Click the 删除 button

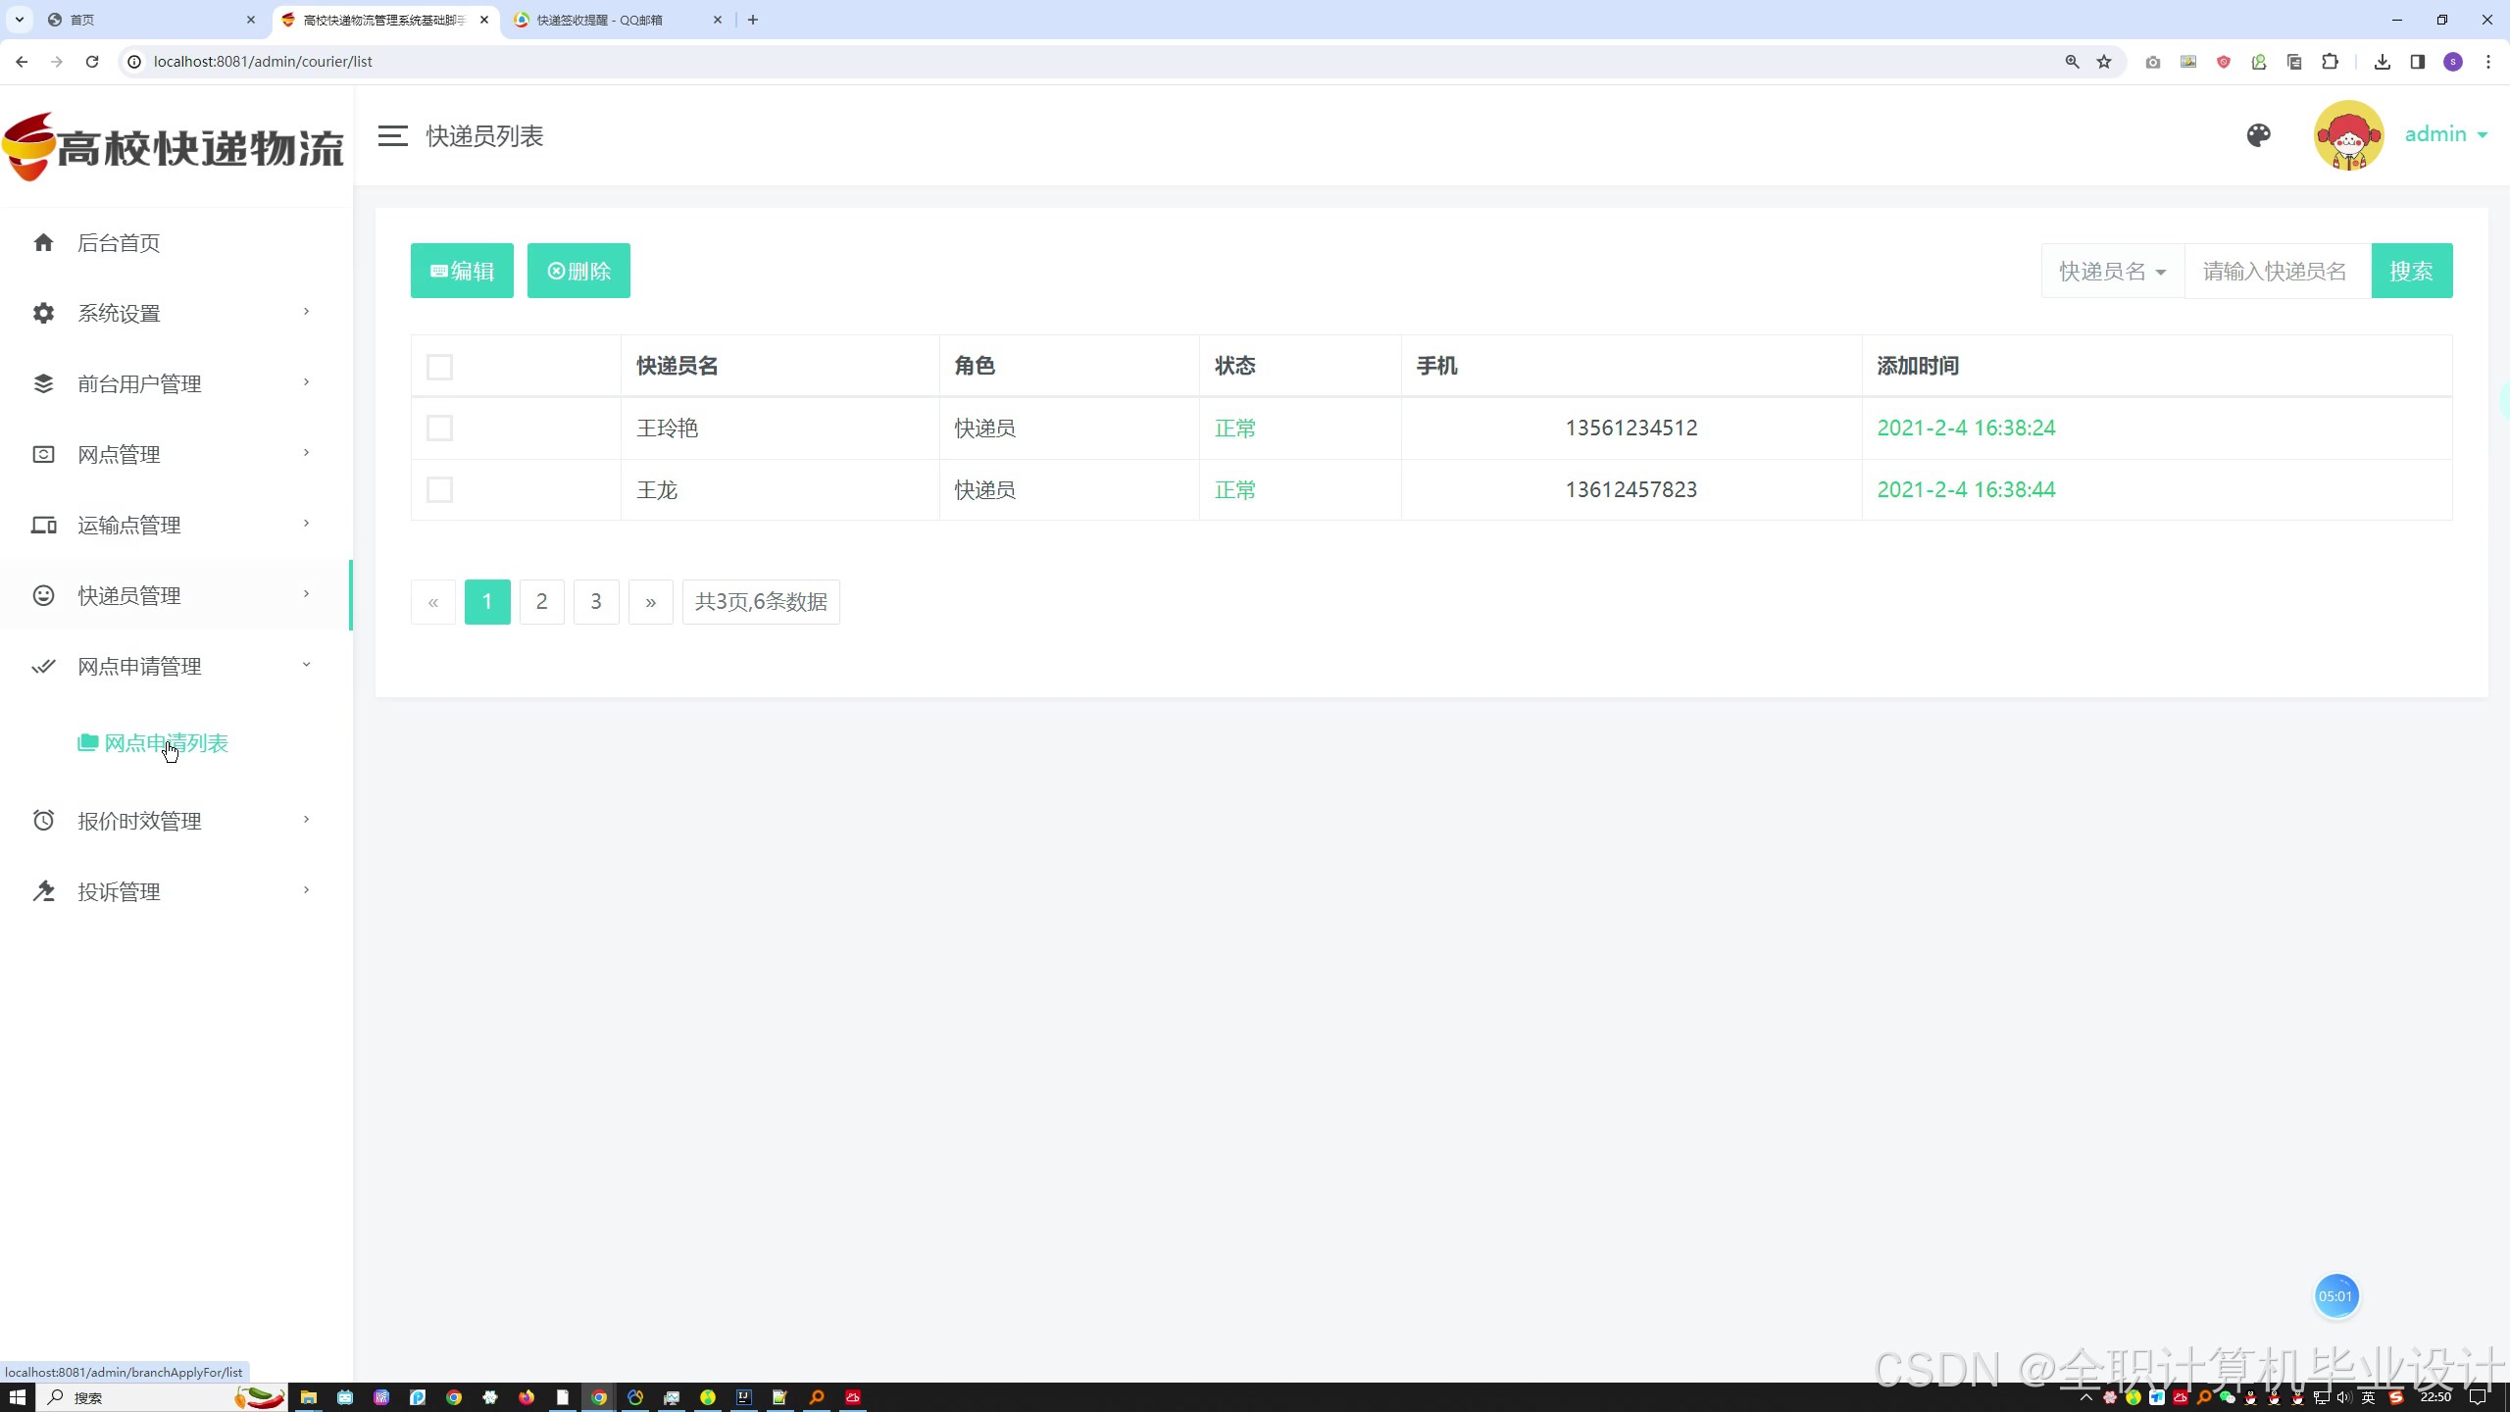pyautogui.click(x=578, y=271)
